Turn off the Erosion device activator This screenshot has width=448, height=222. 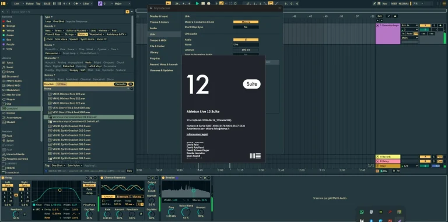point(163,178)
